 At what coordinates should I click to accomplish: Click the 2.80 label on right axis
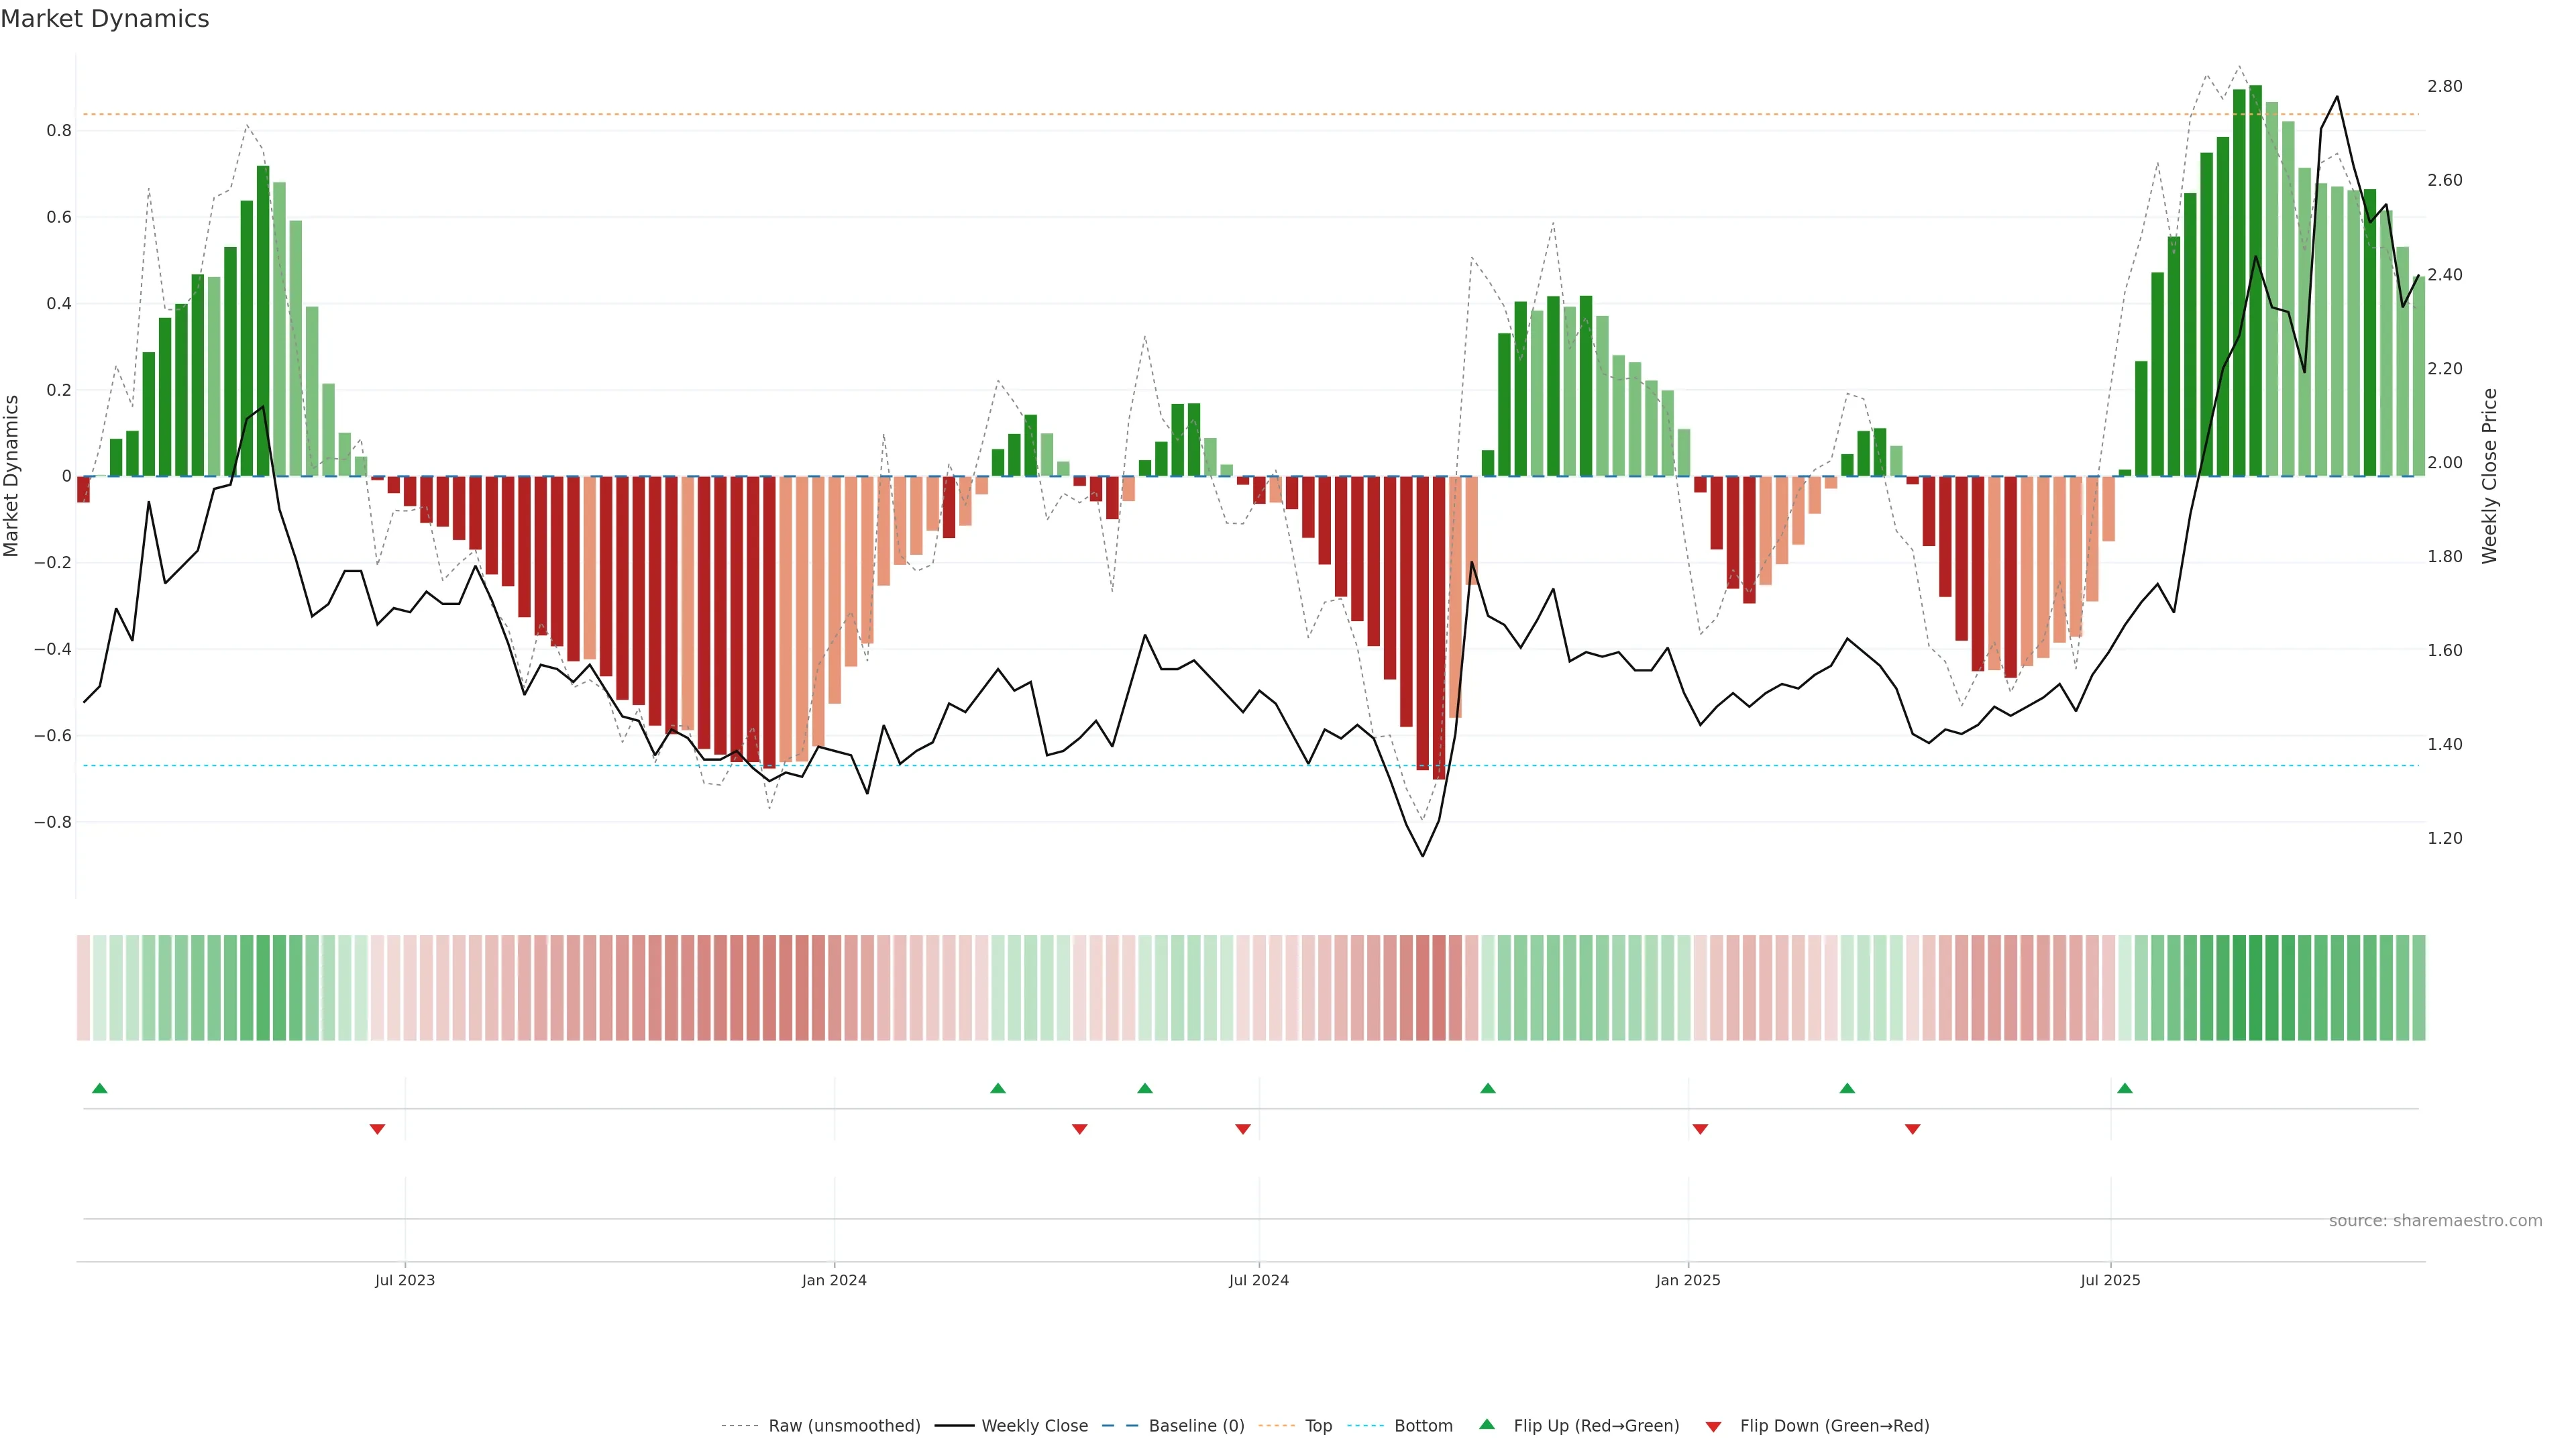pyautogui.click(x=2444, y=87)
